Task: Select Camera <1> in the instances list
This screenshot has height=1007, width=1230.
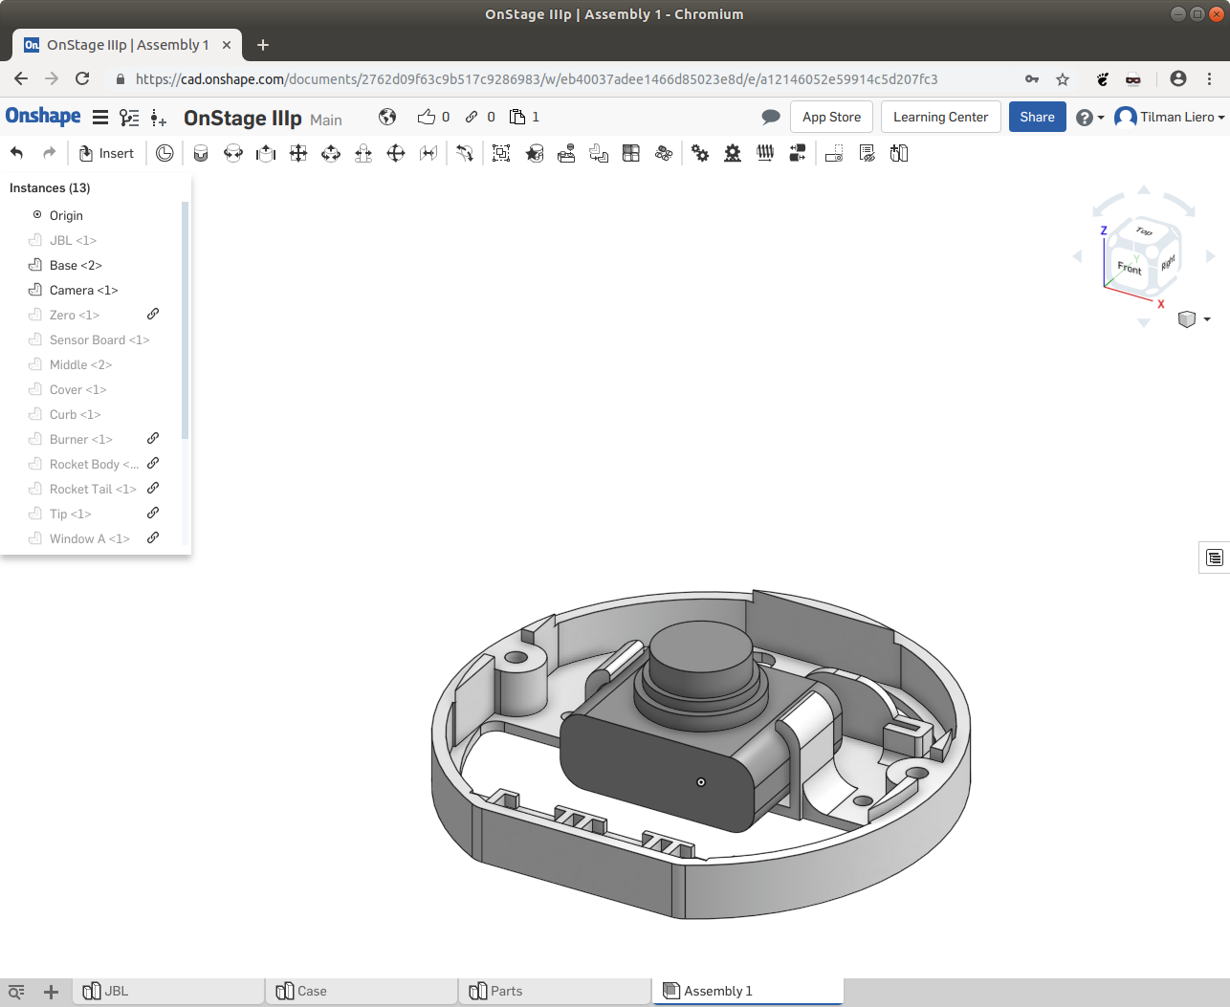Action: tap(83, 290)
